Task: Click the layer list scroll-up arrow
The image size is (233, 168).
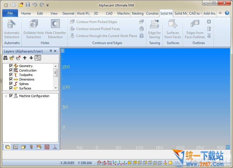Action: (x=56, y=66)
